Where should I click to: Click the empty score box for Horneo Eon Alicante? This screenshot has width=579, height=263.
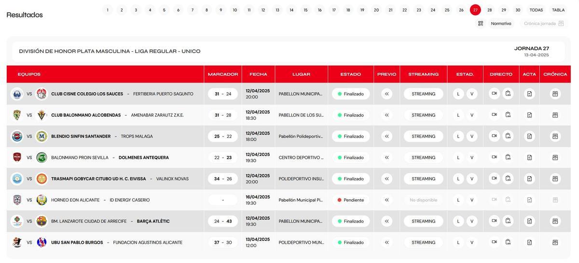click(x=223, y=200)
